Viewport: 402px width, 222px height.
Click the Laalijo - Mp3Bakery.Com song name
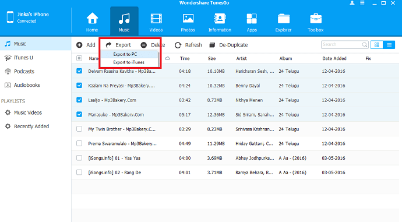click(112, 100)
